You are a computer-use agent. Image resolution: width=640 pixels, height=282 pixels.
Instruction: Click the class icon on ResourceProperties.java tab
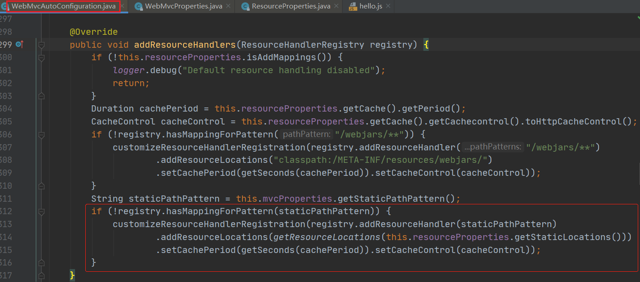tap(245, 6)
